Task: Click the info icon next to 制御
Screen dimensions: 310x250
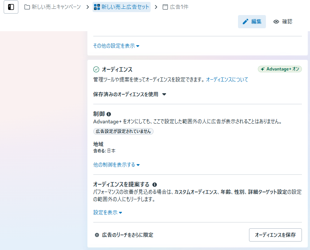Action: point(109,114)
